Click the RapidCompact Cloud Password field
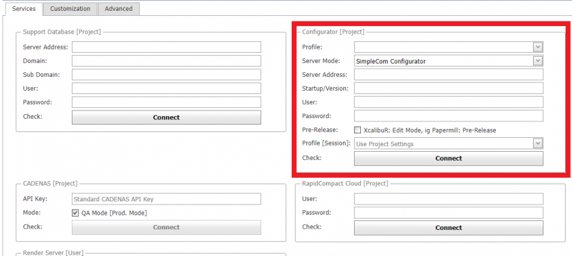 (x=448, y=213)
